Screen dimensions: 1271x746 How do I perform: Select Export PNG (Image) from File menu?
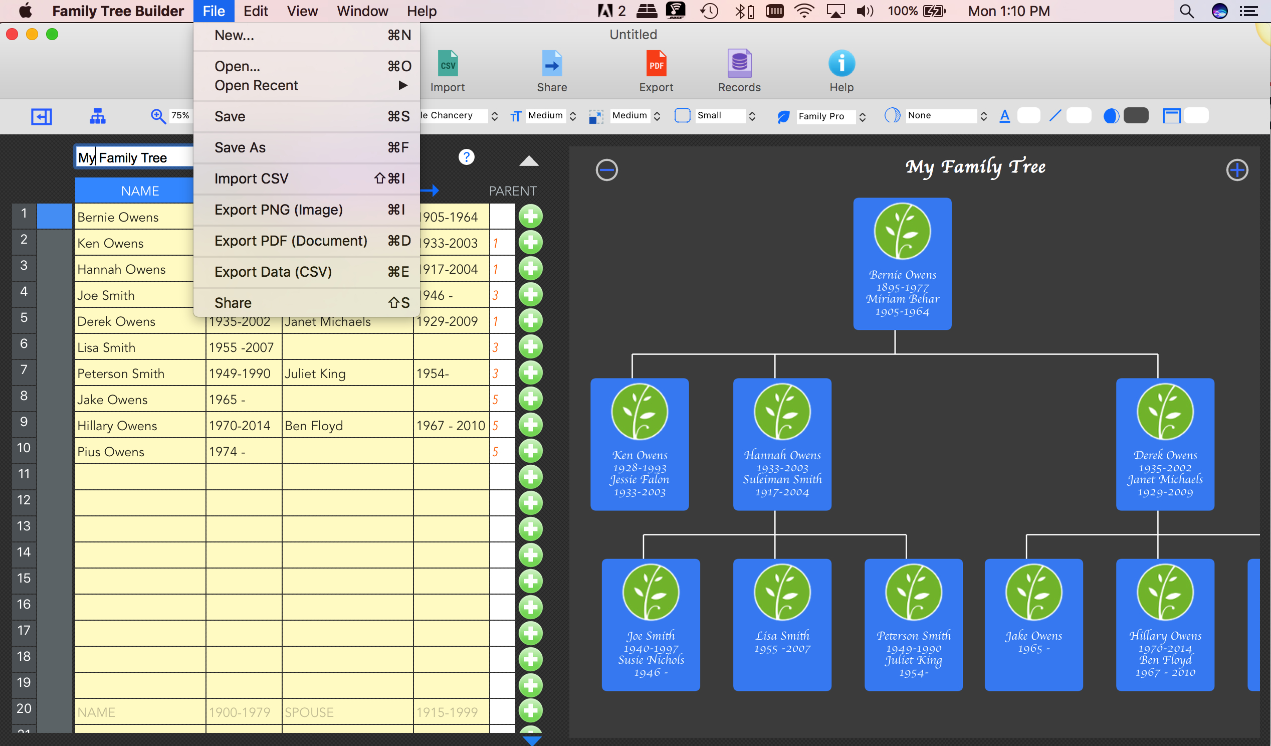point(278,210)
